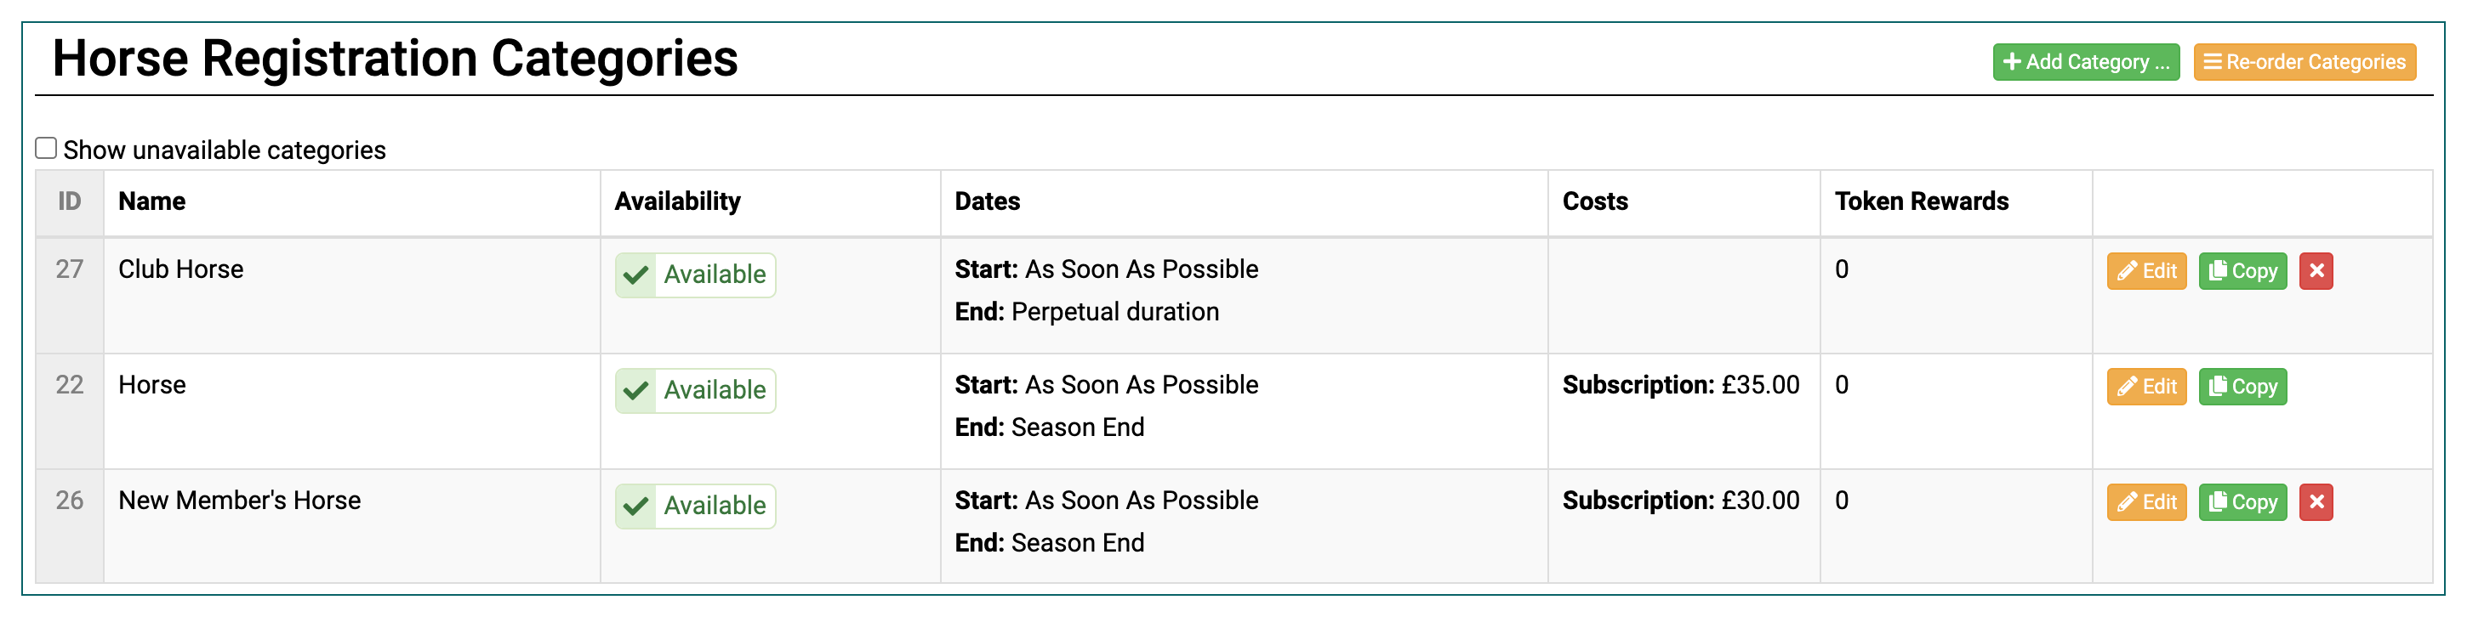Image resolution: width=2467 pixels, height=617 pixels.
Task: Copy the Horse category row
Action: [x=2242, y=387]
